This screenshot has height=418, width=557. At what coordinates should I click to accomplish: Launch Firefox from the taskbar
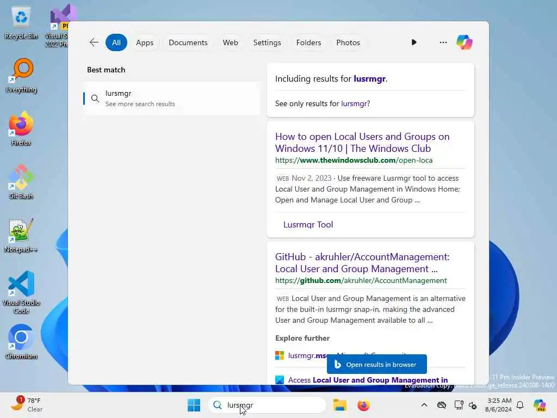point(363,405)
